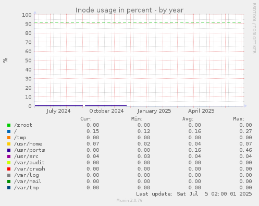Click the orange /tmp legend swatch
The height and width of the screenshot is (206, 259).
[9, 138]
